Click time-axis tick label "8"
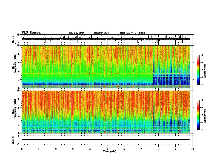 pos(158,149)
